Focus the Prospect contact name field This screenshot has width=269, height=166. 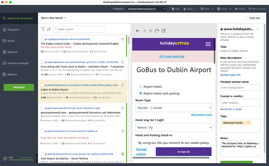coord(240,87)
